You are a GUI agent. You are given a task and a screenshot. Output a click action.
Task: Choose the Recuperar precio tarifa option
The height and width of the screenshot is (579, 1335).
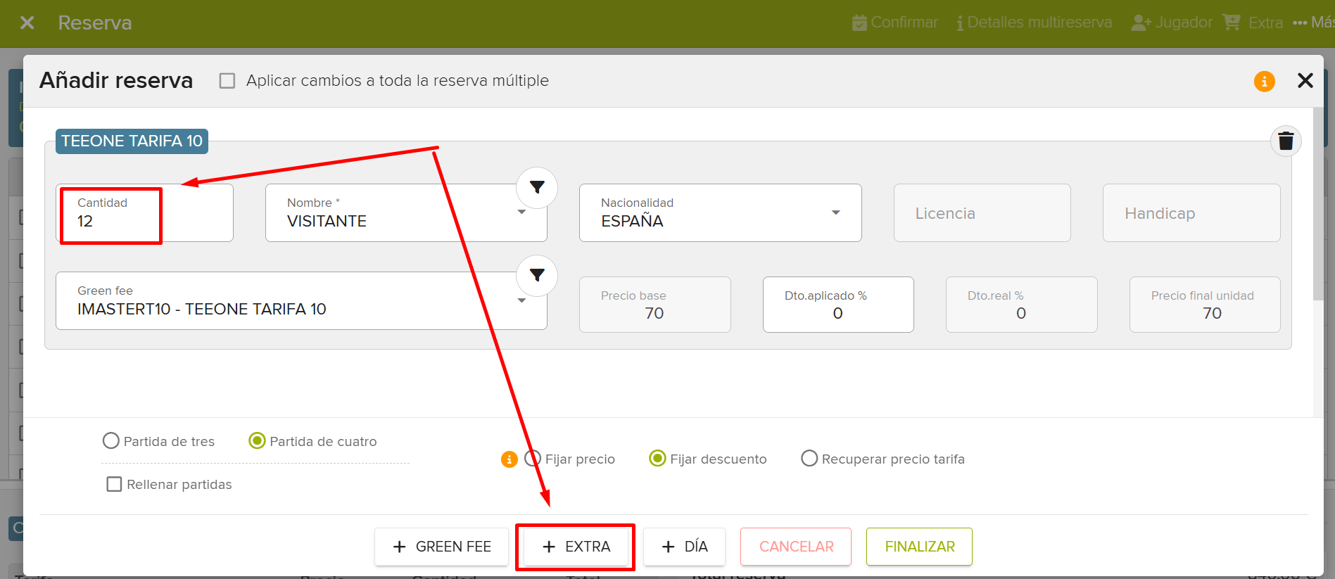(809, 459)
